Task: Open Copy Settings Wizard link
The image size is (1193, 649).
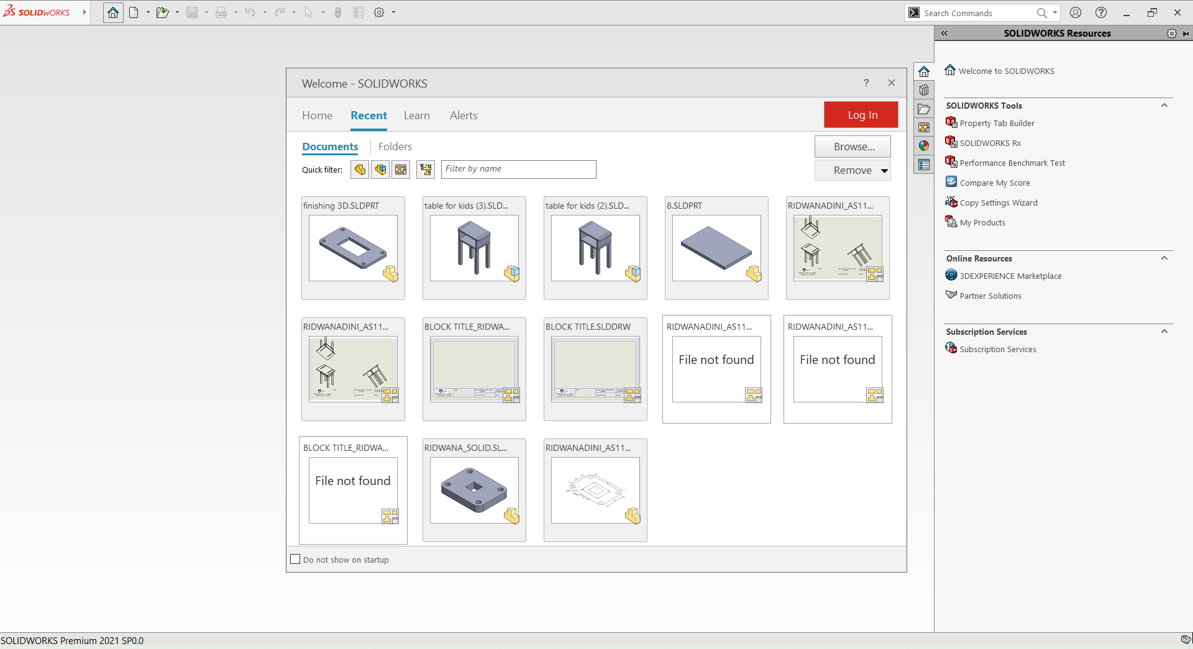Action: coord(999,203)
